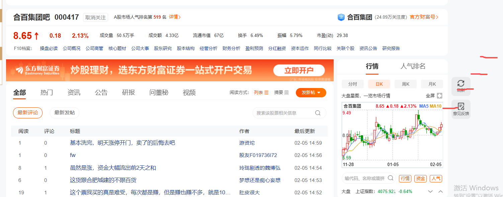Click the refresh icon on right sidebar
Image resolution: width=503 pixels, height=197 pixels.
(x=461, y=83)
